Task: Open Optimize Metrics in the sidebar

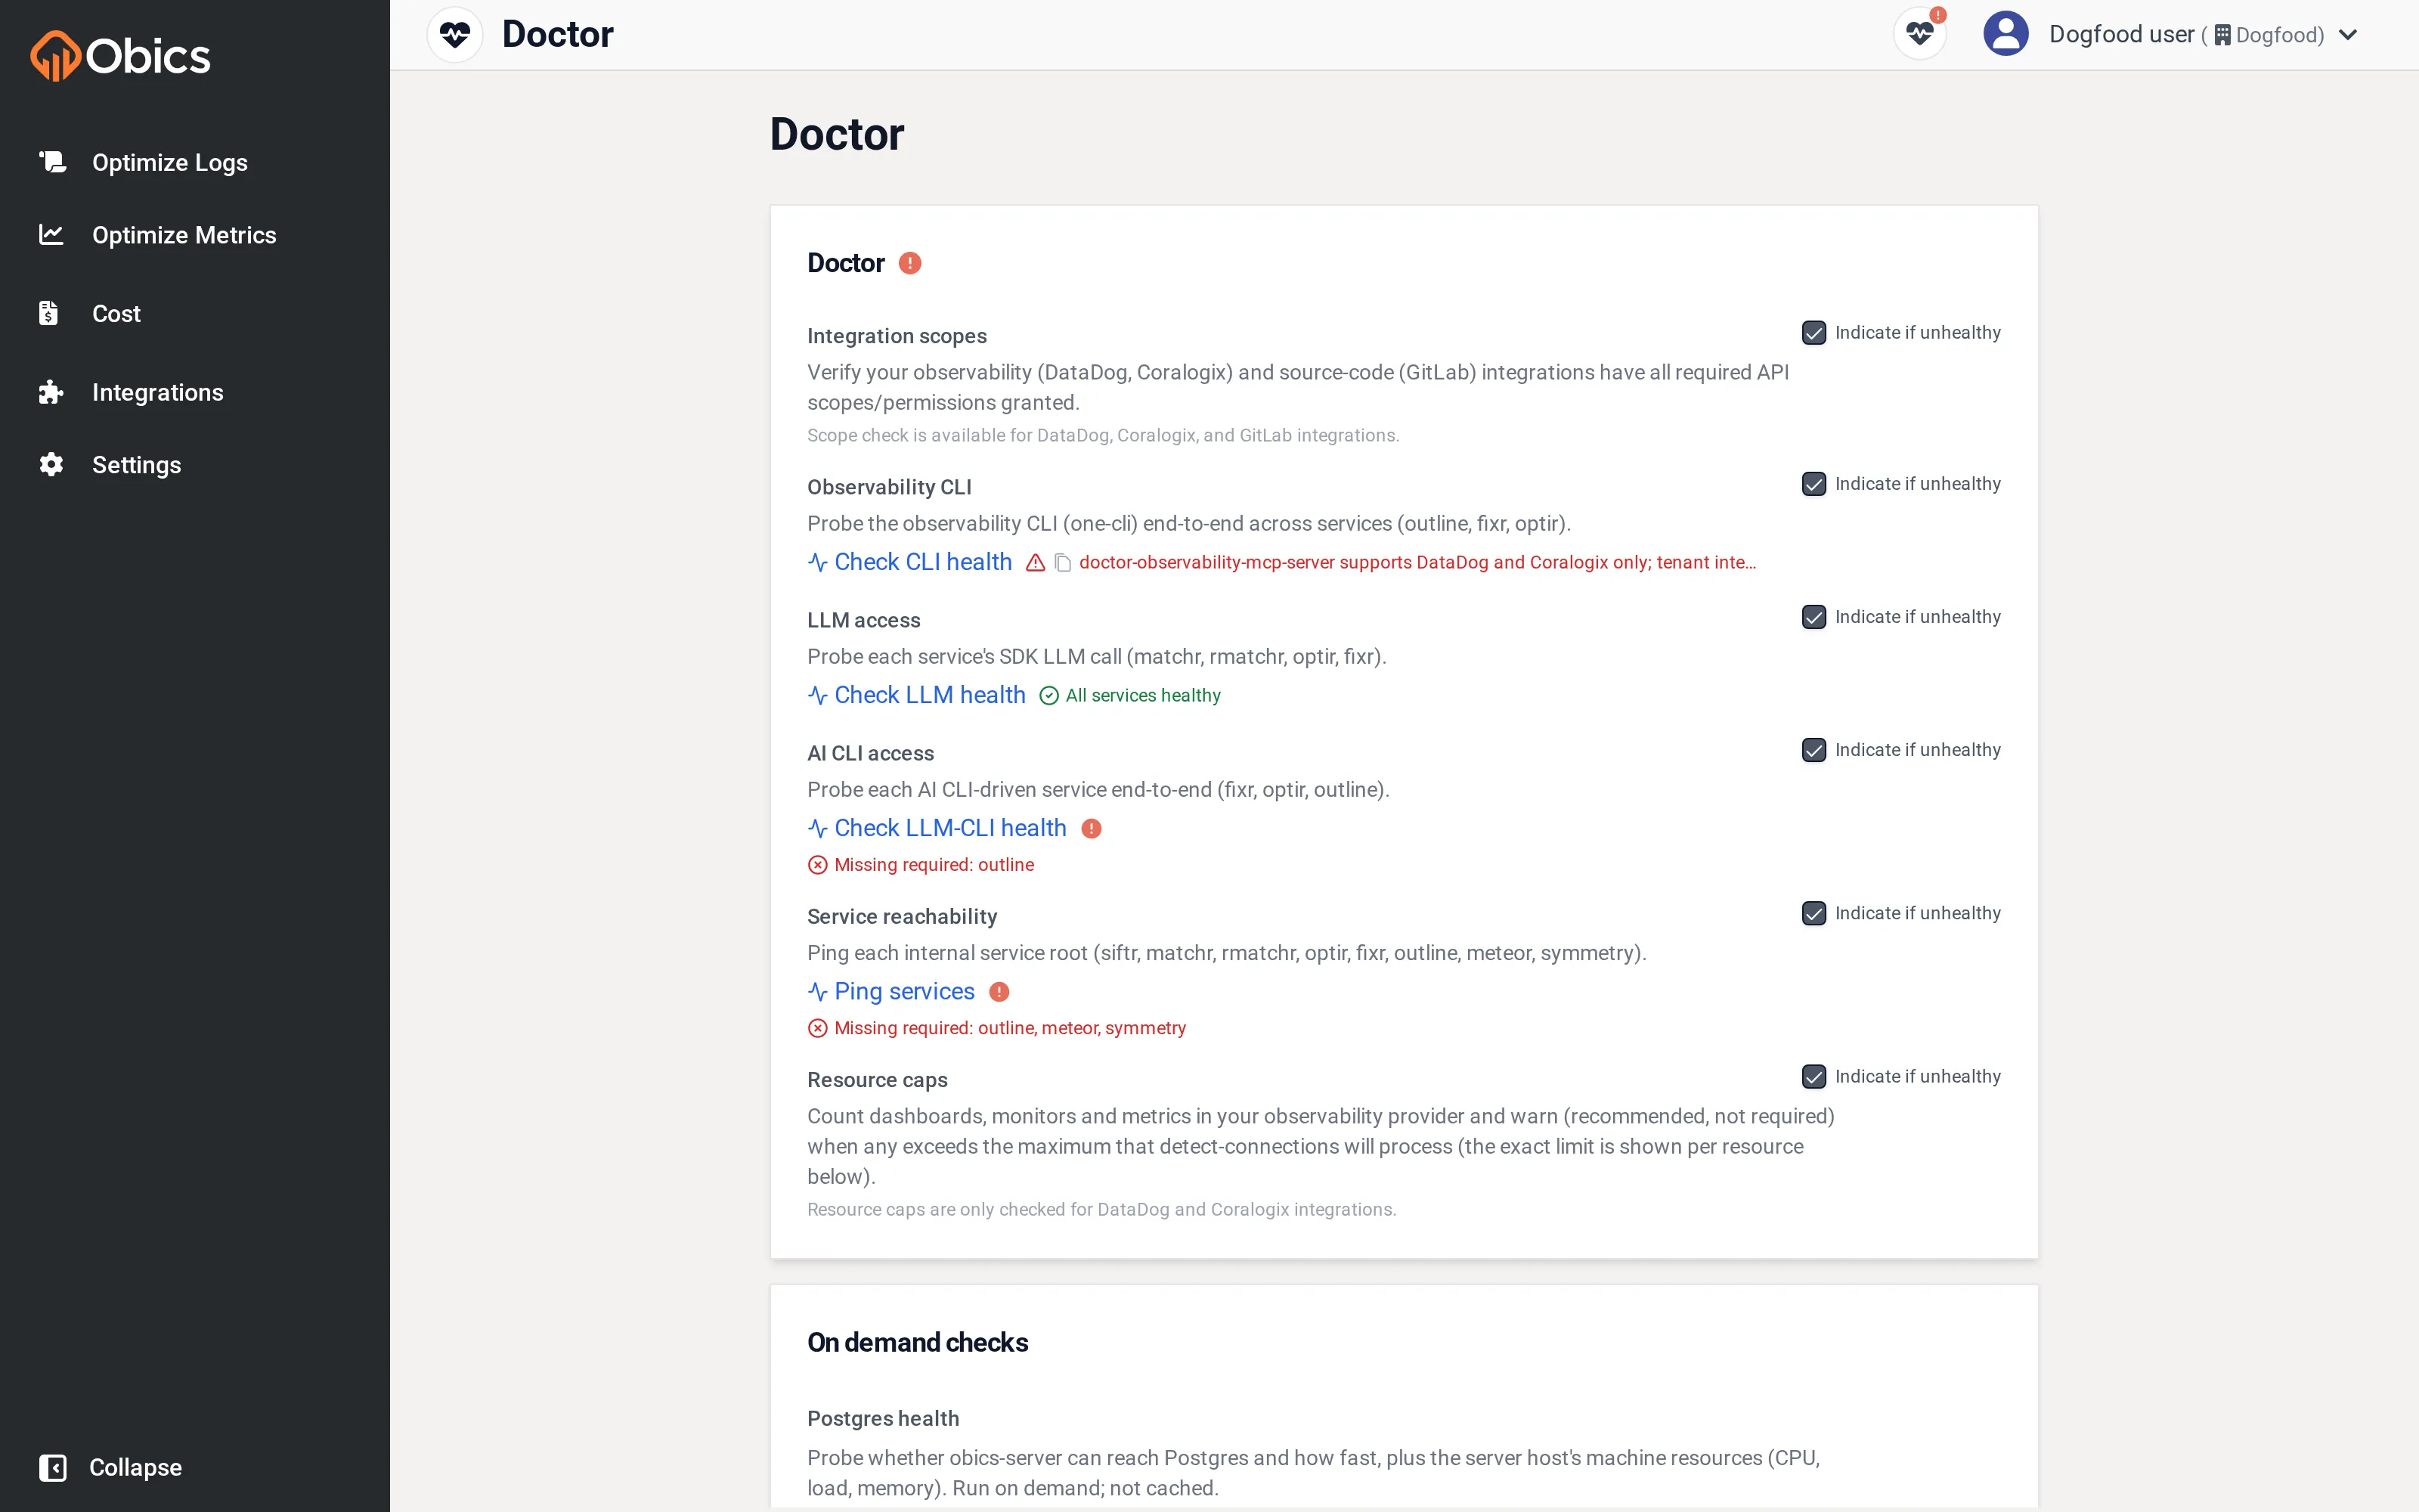Action: [184, 235]
